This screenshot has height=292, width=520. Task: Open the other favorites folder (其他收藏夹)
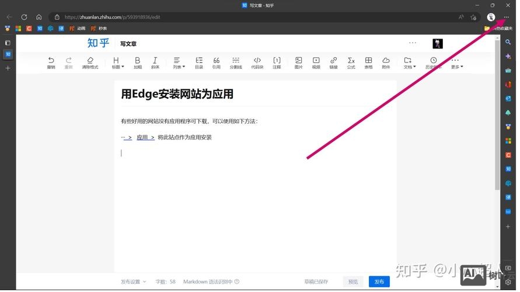click(x=498, y=29)
